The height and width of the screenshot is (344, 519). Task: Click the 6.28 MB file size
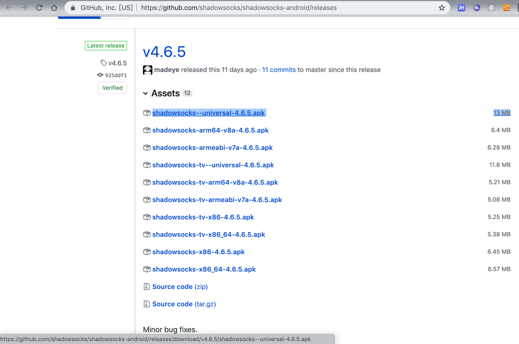(499, 147)
